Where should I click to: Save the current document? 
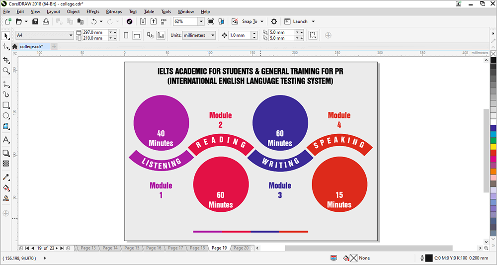pyautogui.click(x=35, y=21)
